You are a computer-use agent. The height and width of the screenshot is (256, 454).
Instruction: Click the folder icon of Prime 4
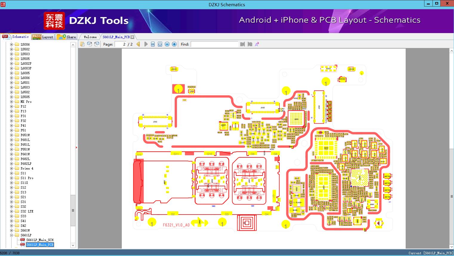tap(17, 168)
